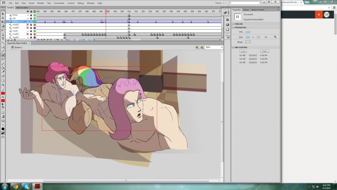
Task: Click the FPS value field
Action: click(248, 32)
